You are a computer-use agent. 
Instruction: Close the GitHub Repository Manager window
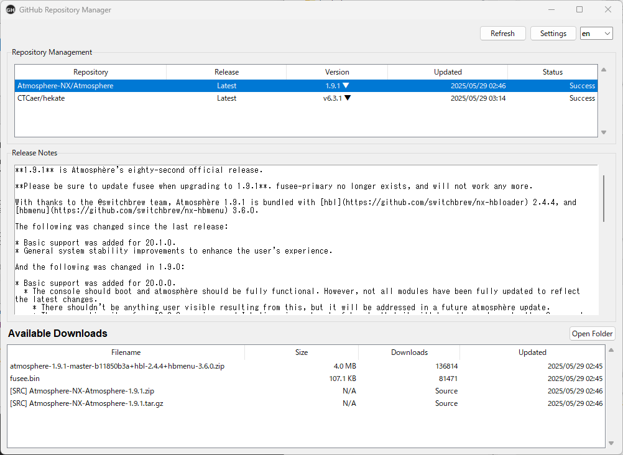tap(608, 9)
